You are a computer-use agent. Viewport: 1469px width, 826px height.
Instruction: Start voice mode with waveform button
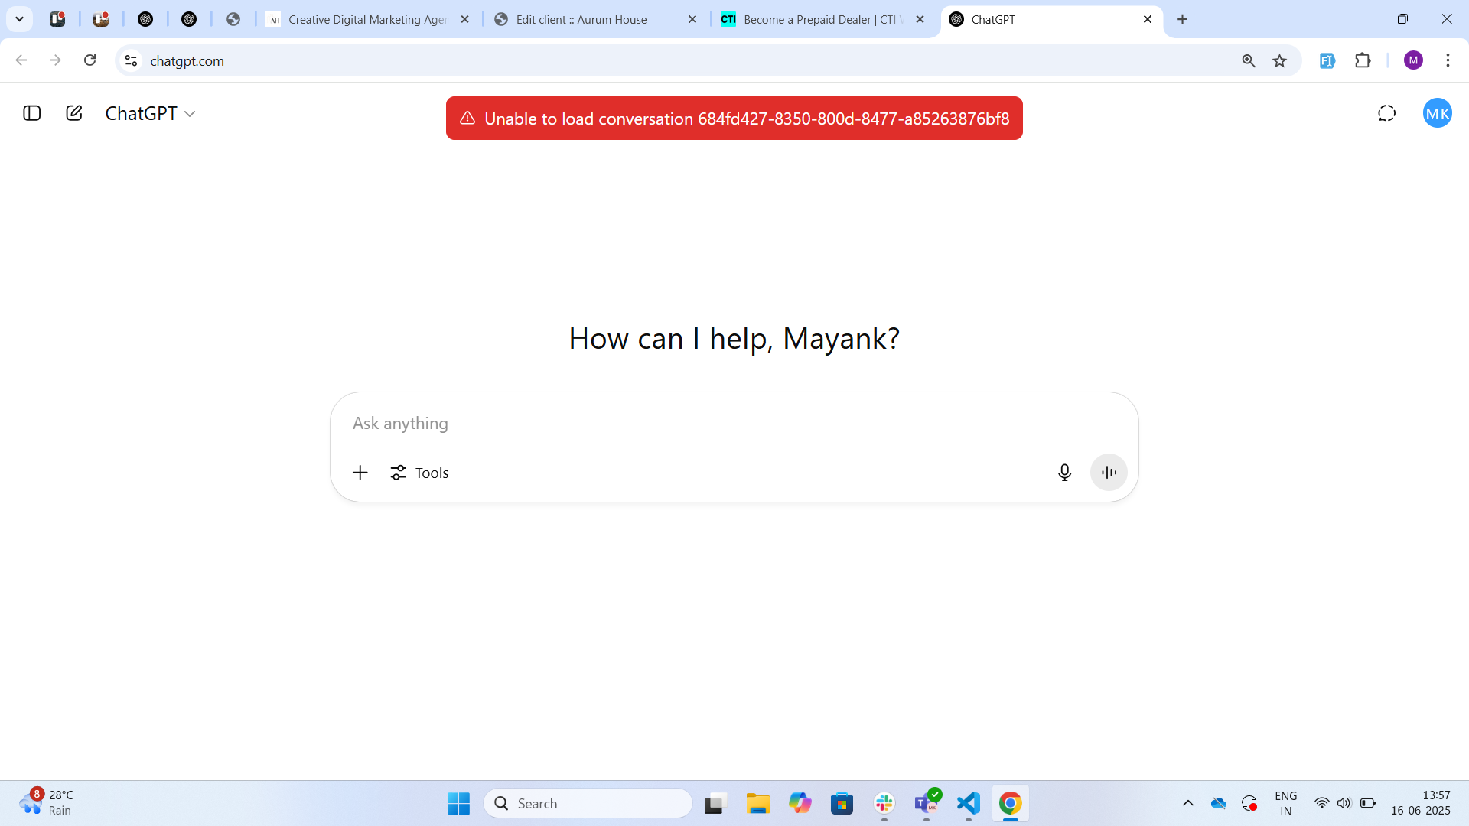point(1109,473)
